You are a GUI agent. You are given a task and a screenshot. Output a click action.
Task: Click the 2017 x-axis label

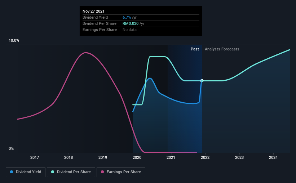click(x=35, y=157)
